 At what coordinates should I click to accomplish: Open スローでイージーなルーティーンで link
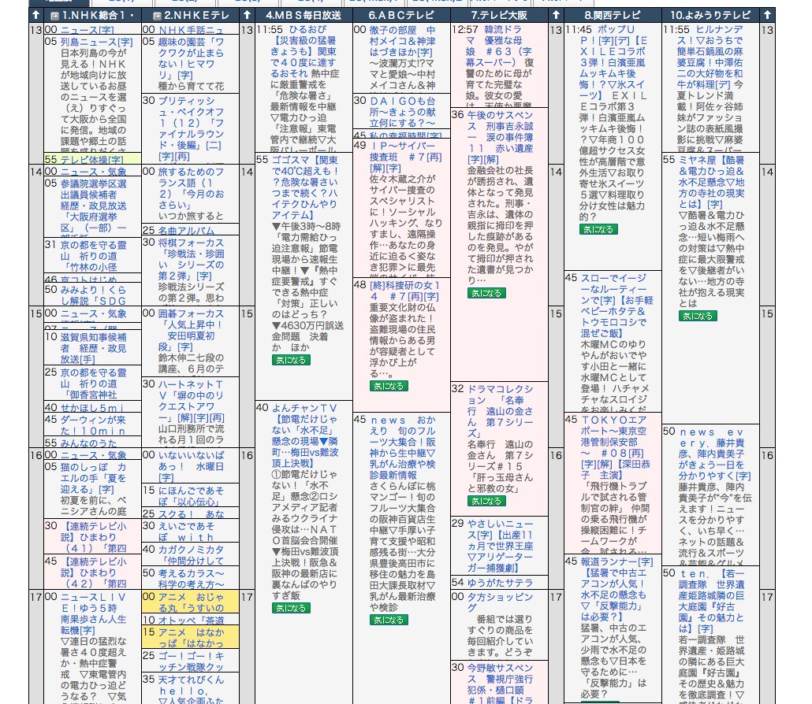click(x=616, y=306)
